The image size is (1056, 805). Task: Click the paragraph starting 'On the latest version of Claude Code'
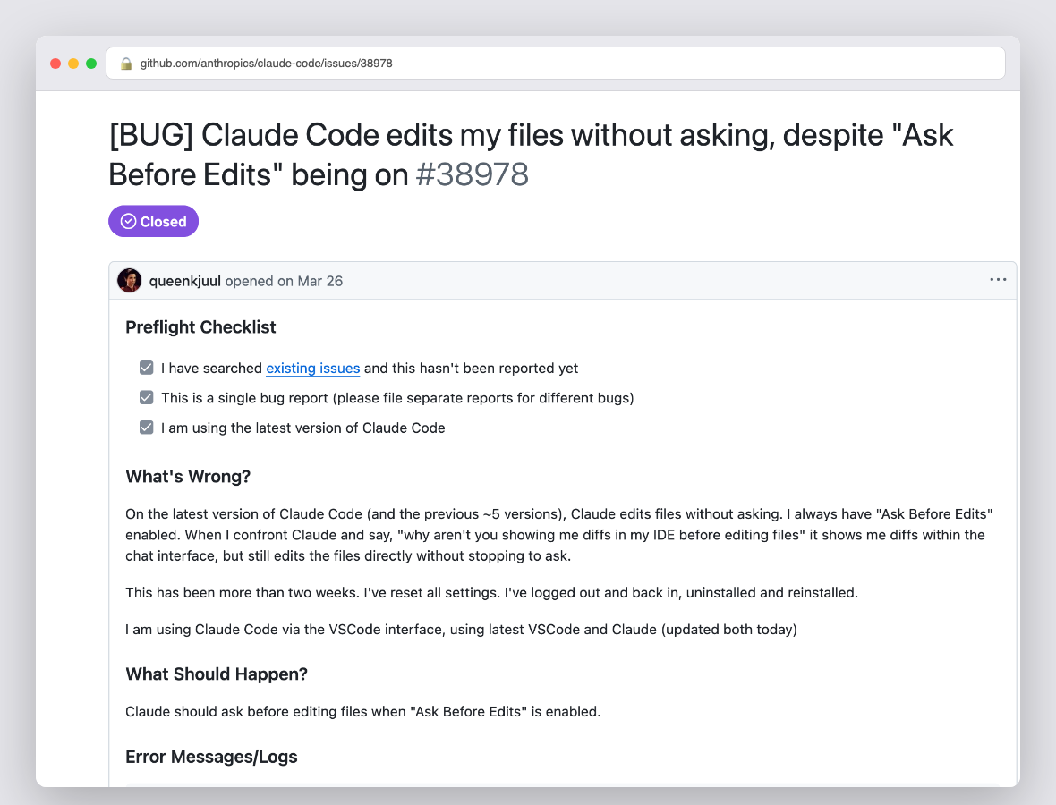coord(559,535)
